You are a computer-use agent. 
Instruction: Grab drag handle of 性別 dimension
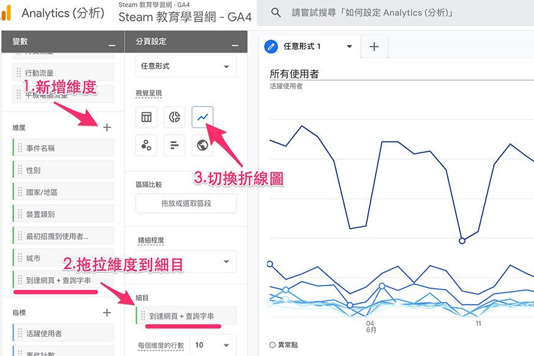click(20, 170)
